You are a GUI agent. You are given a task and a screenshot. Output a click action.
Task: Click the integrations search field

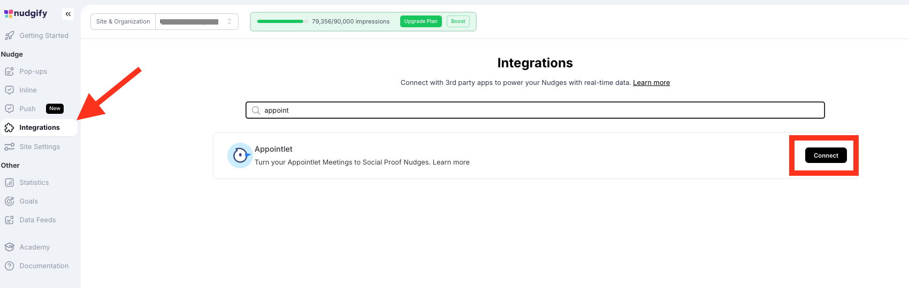(535, 111)
